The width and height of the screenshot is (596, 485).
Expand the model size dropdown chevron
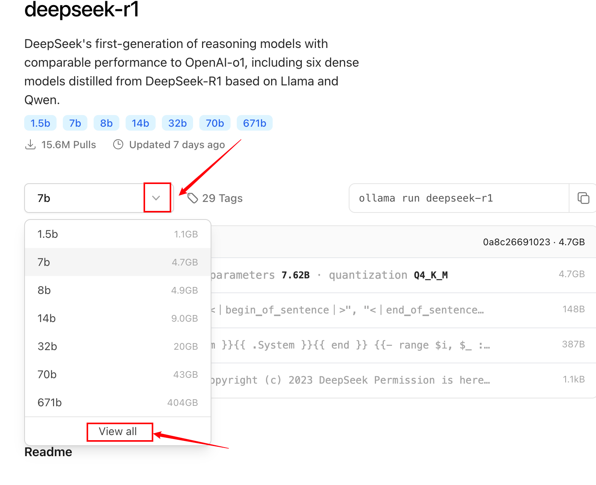(156, 198)
